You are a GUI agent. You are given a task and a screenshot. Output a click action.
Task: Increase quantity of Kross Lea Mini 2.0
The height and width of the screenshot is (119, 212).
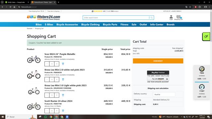(57, 79)
